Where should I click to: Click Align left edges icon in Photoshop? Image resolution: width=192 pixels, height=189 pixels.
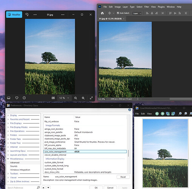pyautogui.click(x=147, y=13)
